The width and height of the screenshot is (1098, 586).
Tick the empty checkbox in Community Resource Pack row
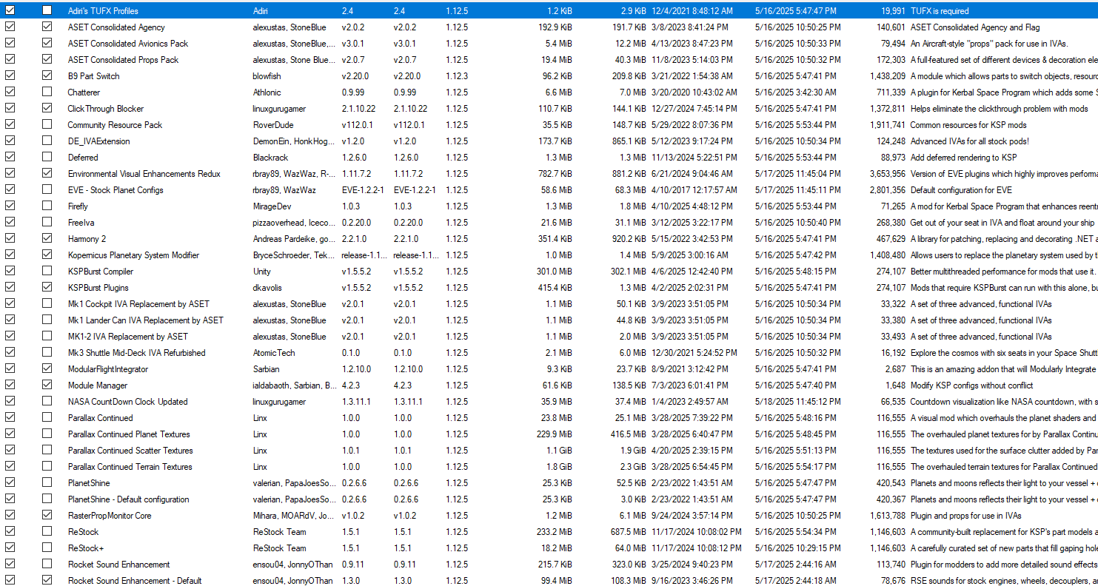[x=47, y=125]
